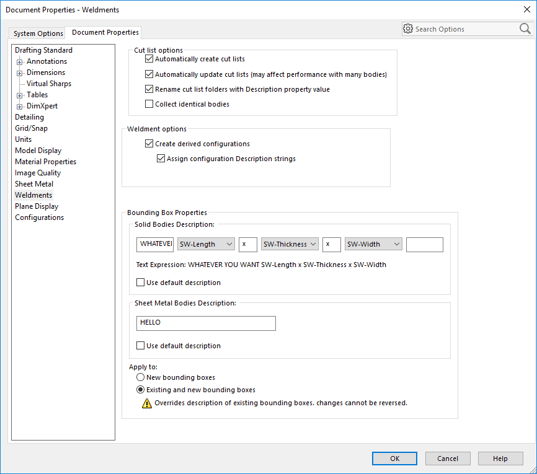Click the Cancel button
537x474 pixels.
[448, 459]
